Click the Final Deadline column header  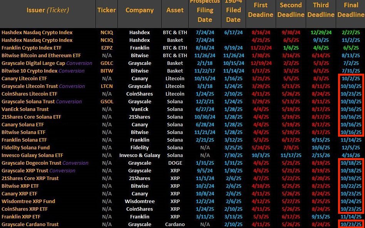(351, 10)
